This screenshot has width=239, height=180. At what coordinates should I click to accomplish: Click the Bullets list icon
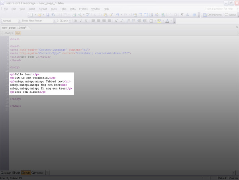click(x=134, y=21)
